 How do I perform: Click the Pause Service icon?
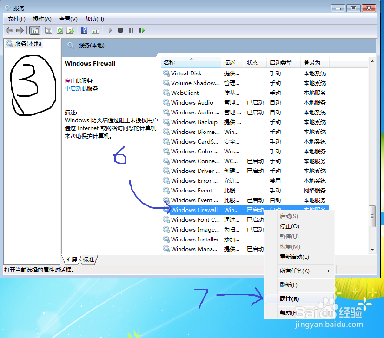tap(131, 30)
